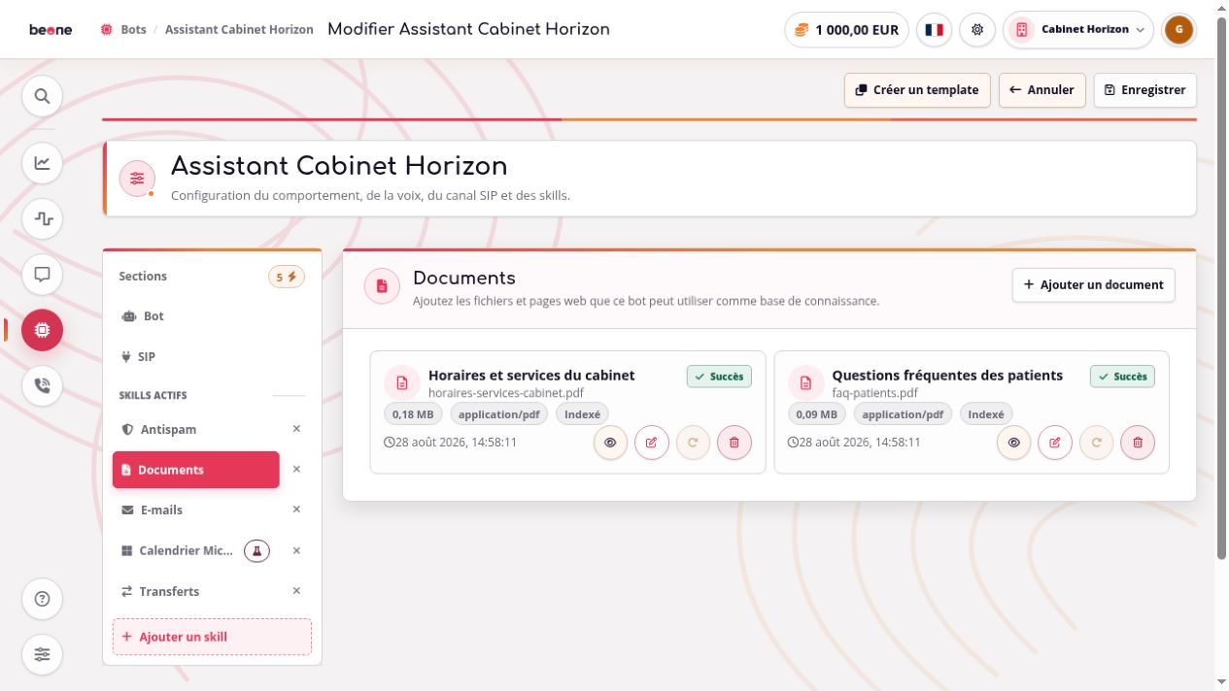1229x691 pixels.
Task: Open the analytics chart sidebar icon
Action: click(x=42, y=162)
